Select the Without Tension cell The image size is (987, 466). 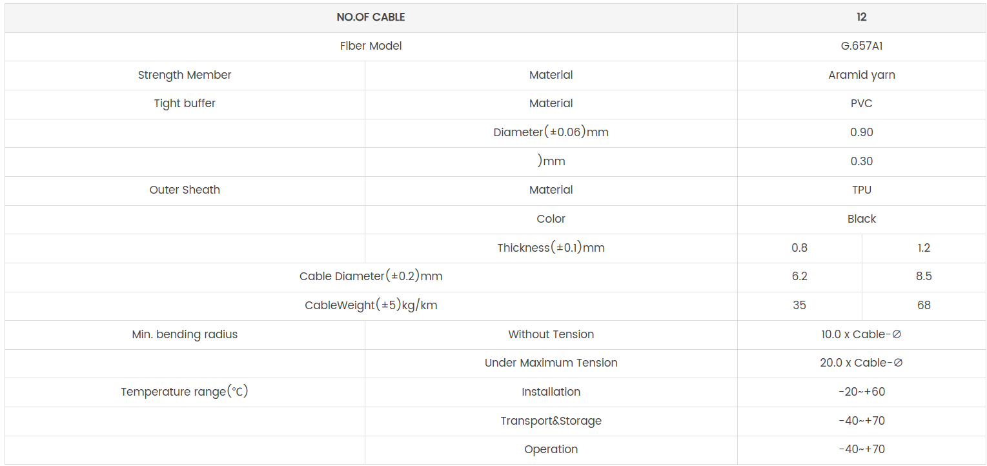click(x=551, y=334)
